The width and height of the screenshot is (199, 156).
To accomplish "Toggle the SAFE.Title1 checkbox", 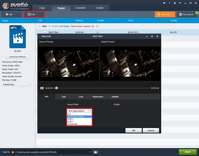I will click(45, 32).
